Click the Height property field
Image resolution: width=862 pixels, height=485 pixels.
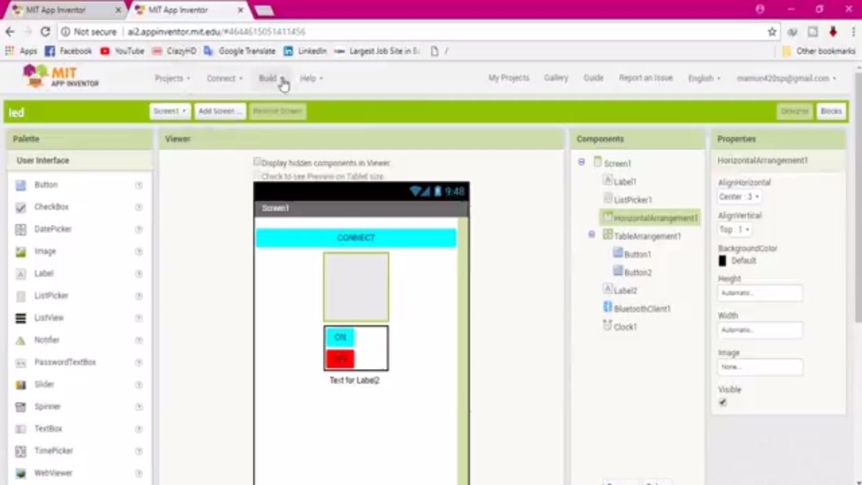760,293
